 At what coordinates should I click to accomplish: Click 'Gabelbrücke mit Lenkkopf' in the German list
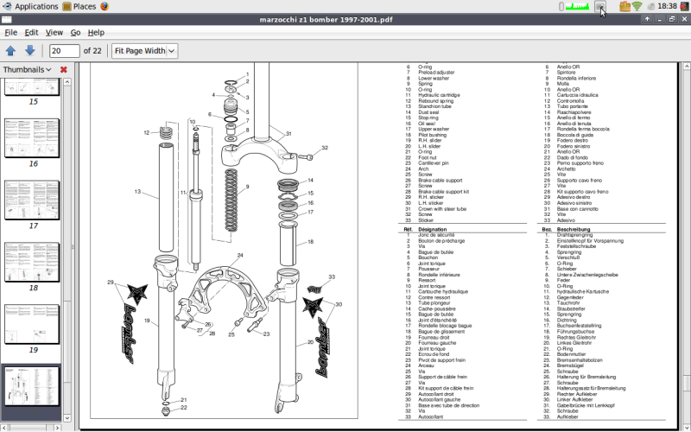[586, 405]
